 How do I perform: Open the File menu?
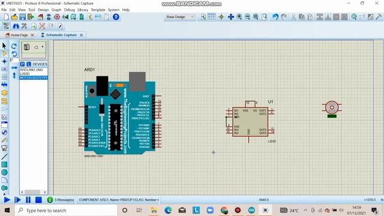point(4,10)
